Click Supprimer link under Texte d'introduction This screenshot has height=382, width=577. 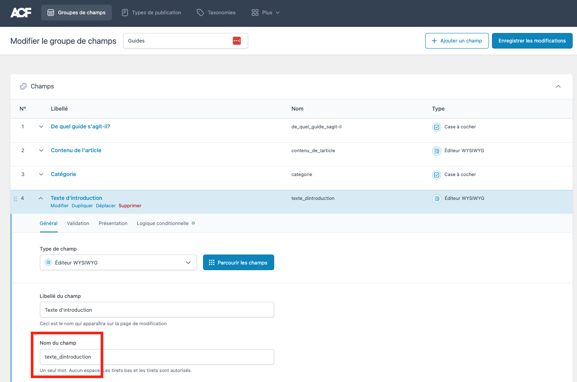130,206
